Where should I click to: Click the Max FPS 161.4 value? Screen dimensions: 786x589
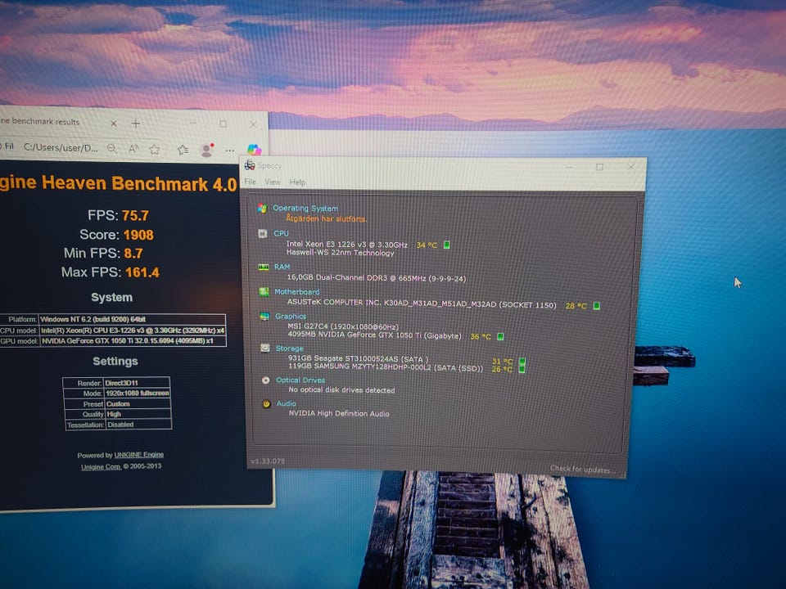142,272
